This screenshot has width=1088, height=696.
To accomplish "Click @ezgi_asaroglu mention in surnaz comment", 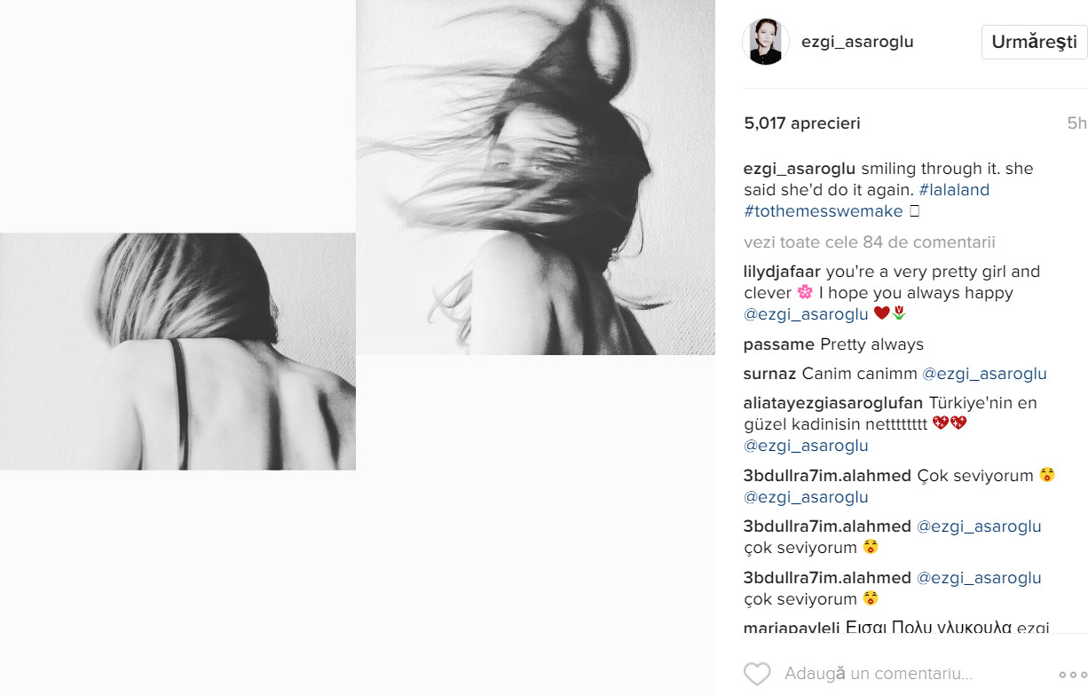I will coord(984,374).
